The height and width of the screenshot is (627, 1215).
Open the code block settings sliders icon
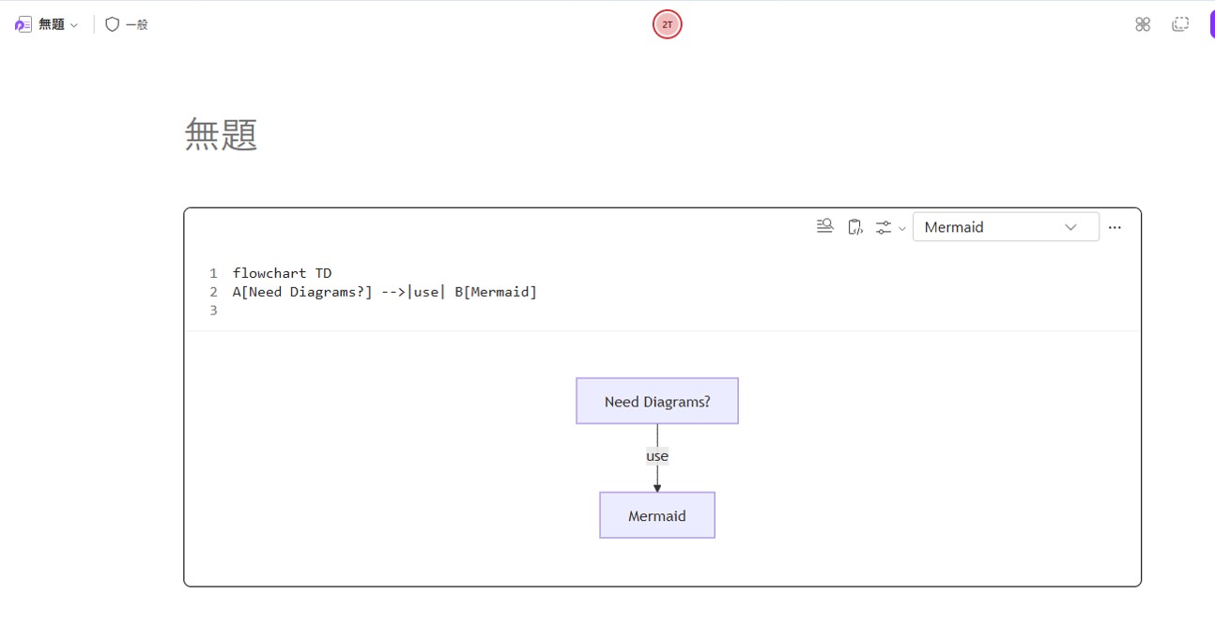coord(884,227)
